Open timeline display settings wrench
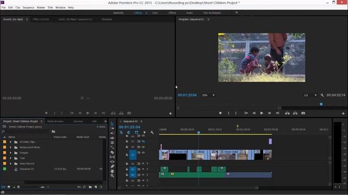 click(152, 132)
